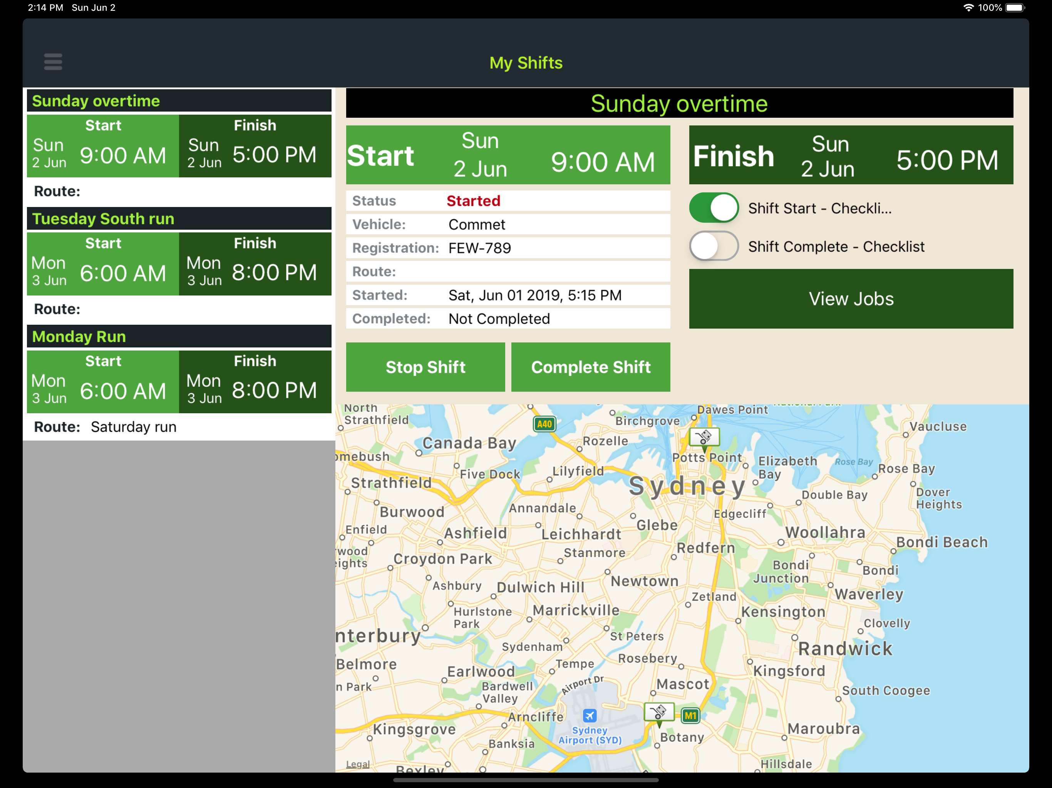This screenshot has width=1052, height=788.
Task: Click the detail Finish 5:00 PM panel
Action: (851, 155)
